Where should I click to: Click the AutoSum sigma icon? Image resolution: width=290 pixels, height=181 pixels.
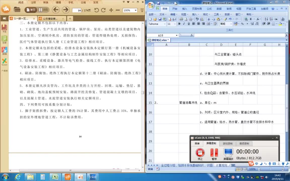[251, 19]
